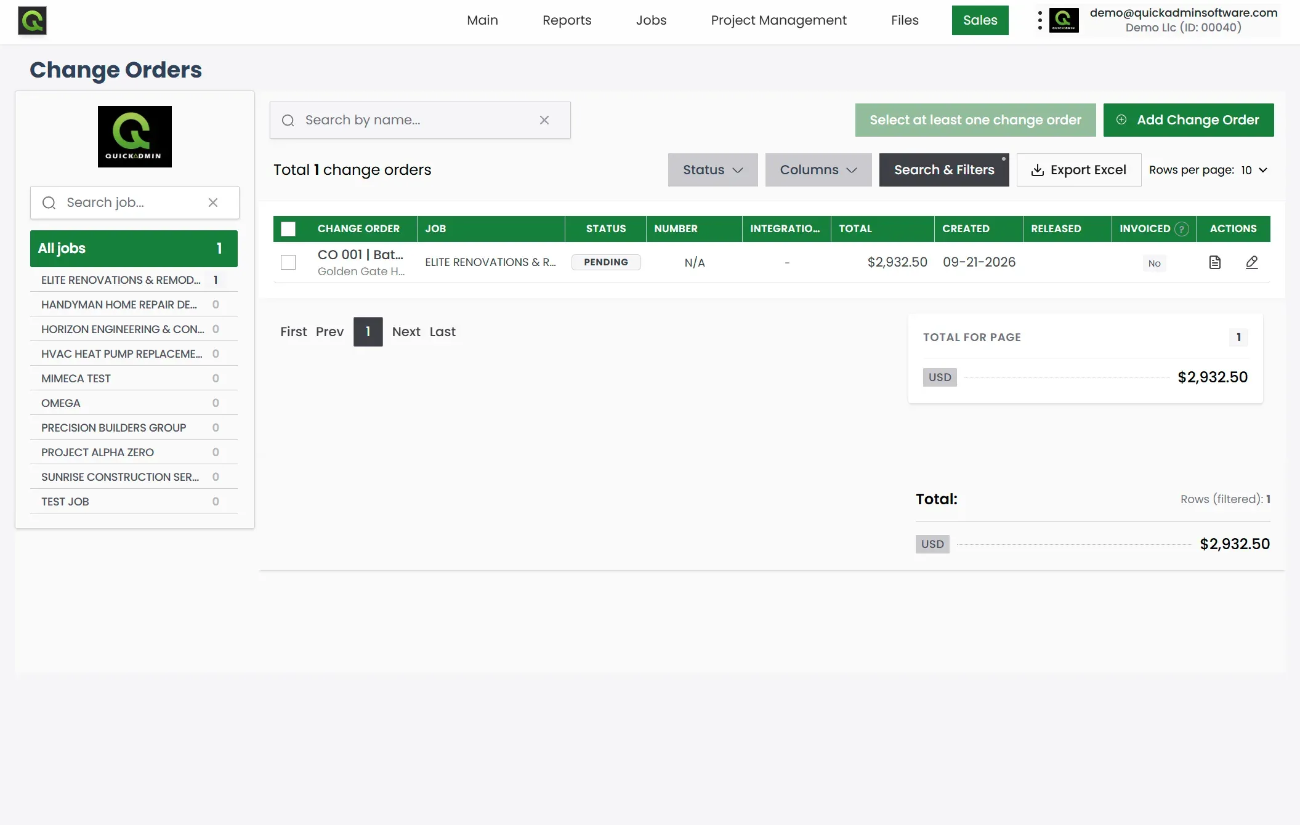
Task: Select the ELITE RENOVATIONS & REMOD... job in the sidebar
Action: 134,280
